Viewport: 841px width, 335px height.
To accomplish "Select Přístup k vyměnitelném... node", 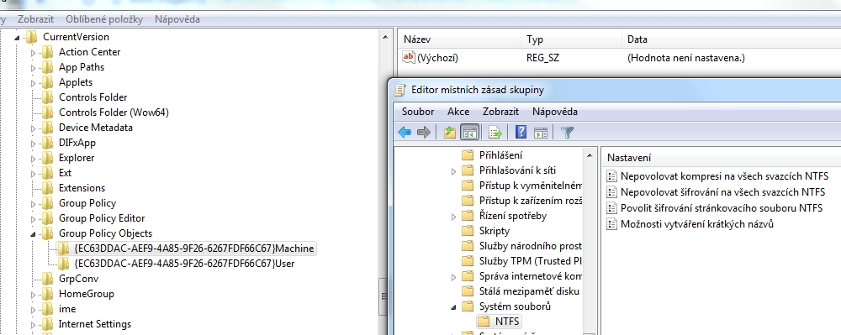I will pyautogui.click(x=531, y=186).
